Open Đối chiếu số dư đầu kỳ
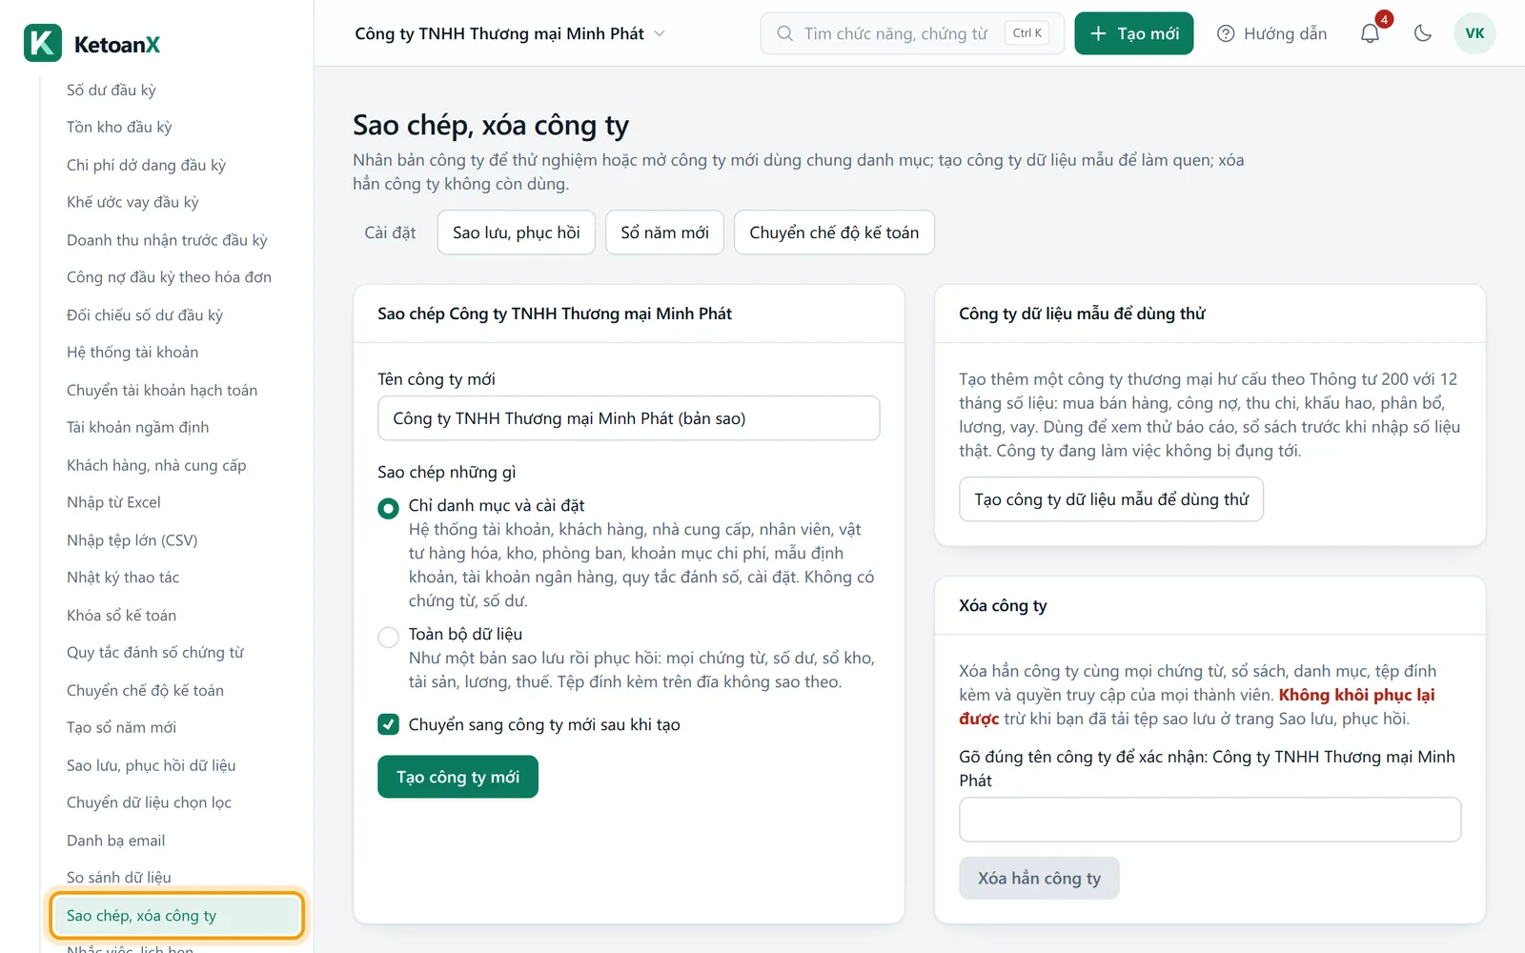 [x=145, y=314]
